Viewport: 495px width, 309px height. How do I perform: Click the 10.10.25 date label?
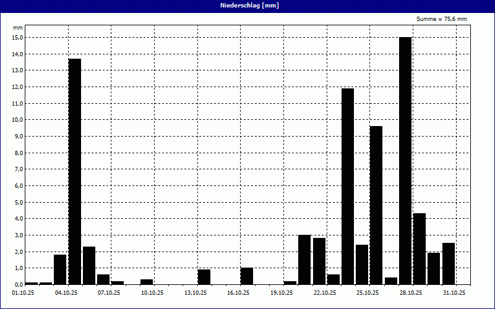(152, 293)
